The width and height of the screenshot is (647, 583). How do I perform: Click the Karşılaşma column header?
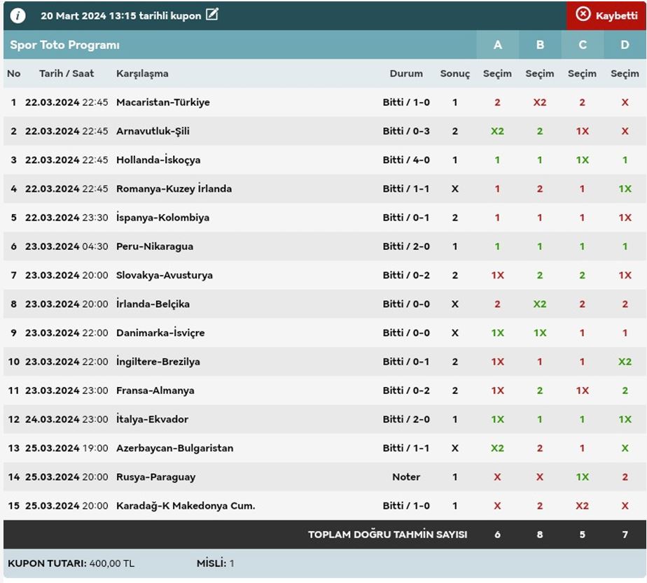(x=142, y=73)
